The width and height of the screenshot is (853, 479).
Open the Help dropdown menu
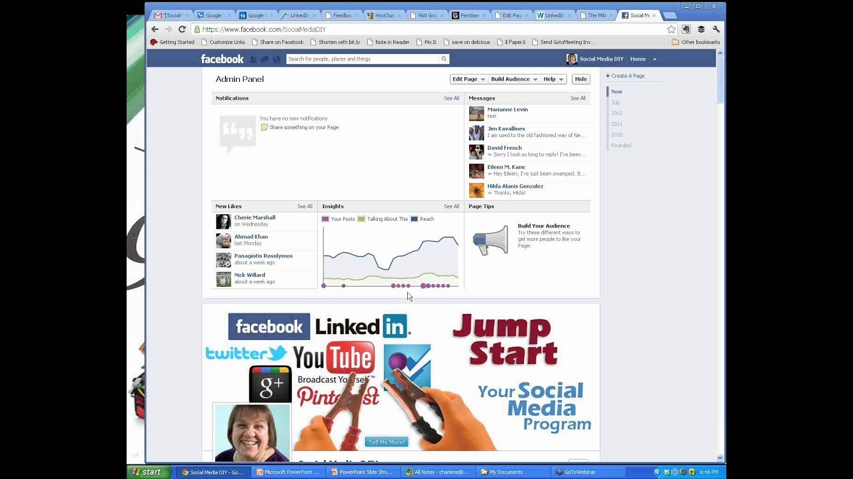coord(553,79)
